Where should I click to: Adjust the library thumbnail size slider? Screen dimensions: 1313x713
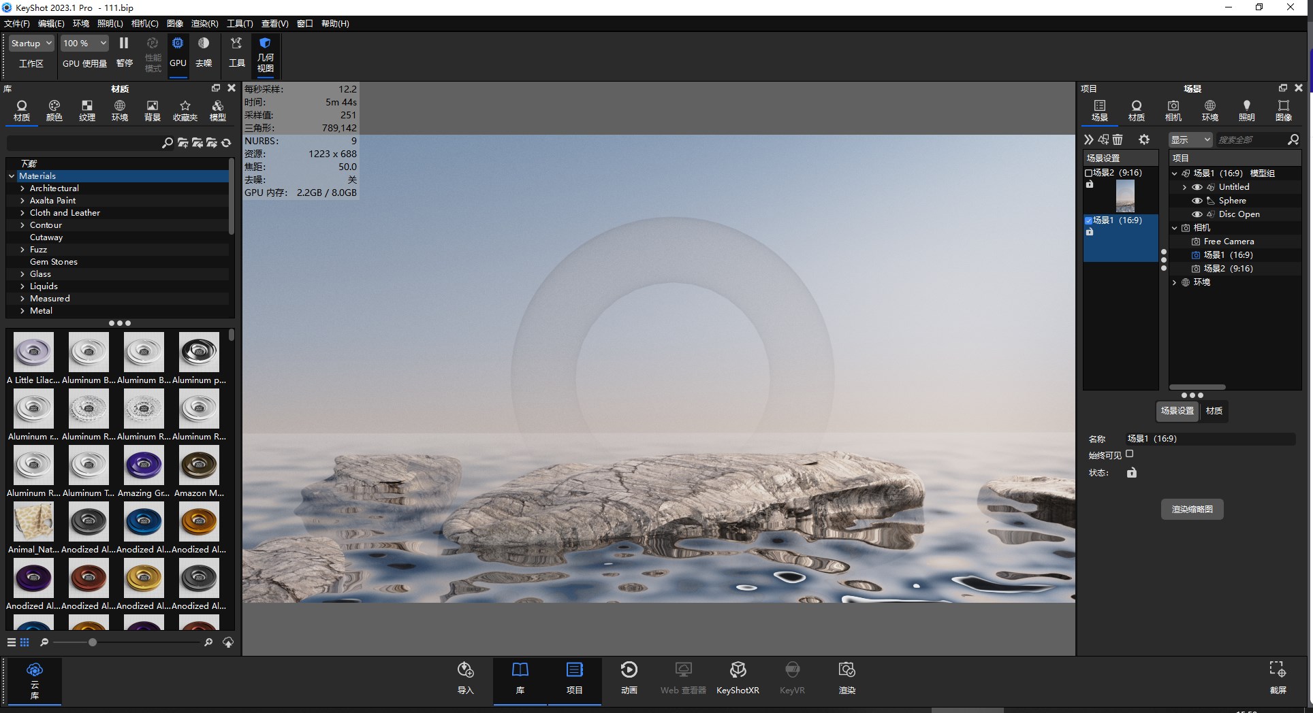[x=93, y=642]
